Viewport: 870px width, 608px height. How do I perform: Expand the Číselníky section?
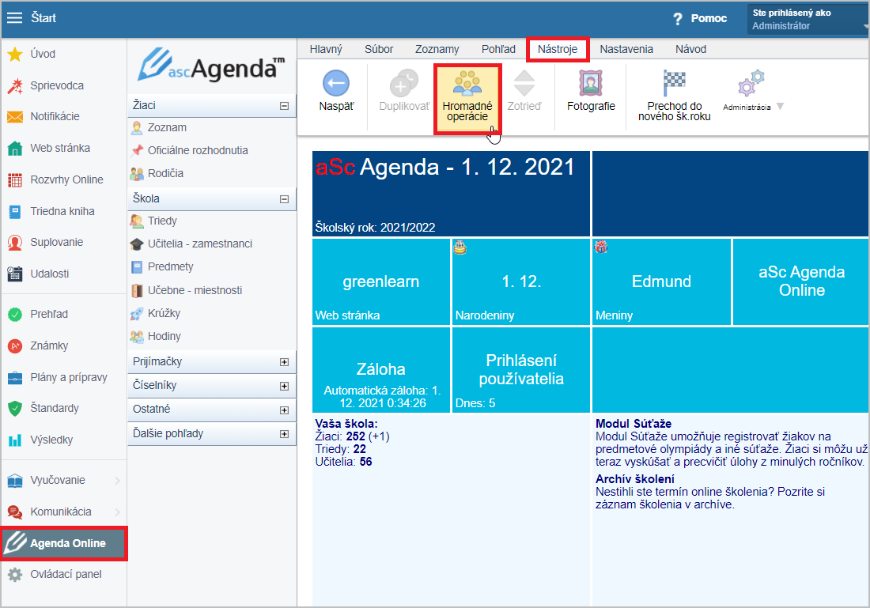[x=284, y=386]
